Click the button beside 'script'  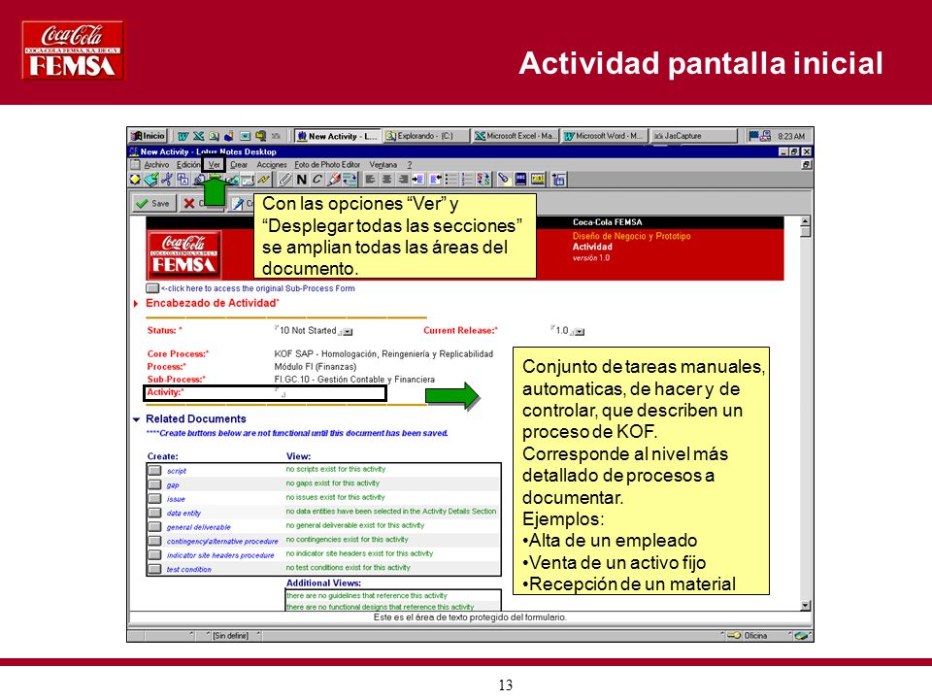(154, 471)
